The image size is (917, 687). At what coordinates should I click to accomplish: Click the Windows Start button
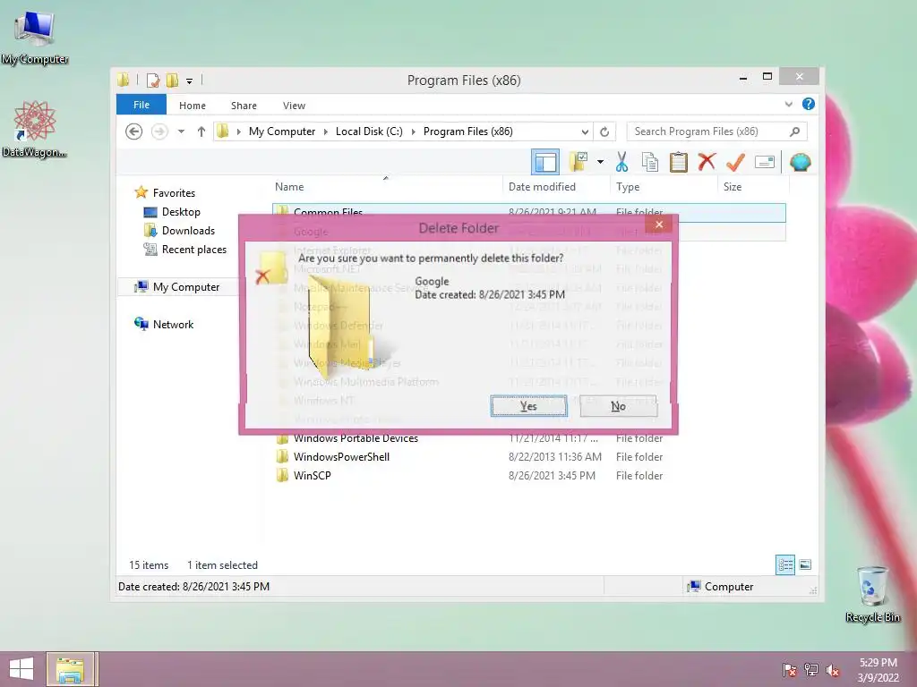point(21,669)
